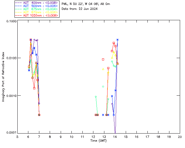The width and height of the screenshot is (185, 148).
Task: Click the x-axis tick label 16
Action: pos(136,137)
